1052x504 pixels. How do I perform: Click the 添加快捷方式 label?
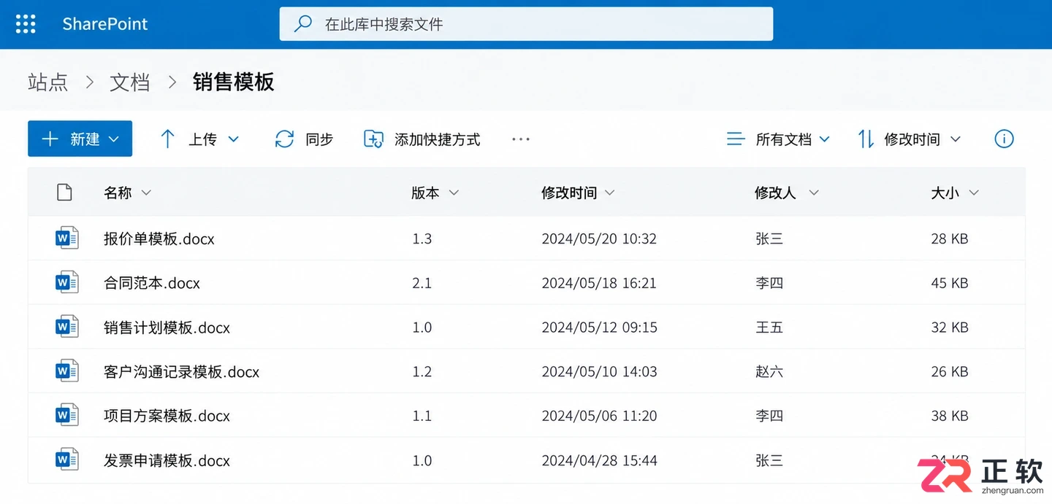[438, 139]
